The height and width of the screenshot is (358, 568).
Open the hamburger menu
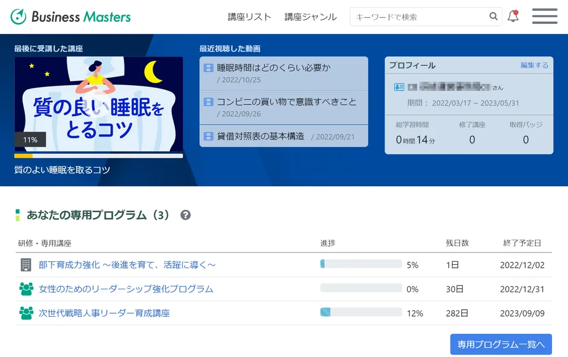[545, 16]
